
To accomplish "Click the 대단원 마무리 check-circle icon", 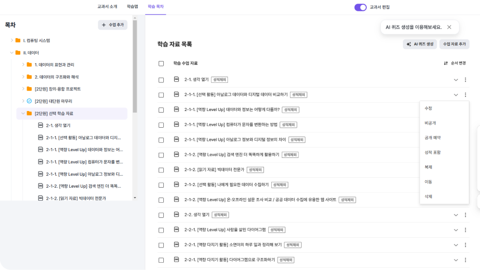I will coord(29,101).
